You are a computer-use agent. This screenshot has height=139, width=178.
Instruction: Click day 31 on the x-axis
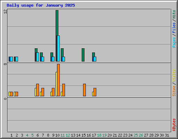[x=167, y=135]
